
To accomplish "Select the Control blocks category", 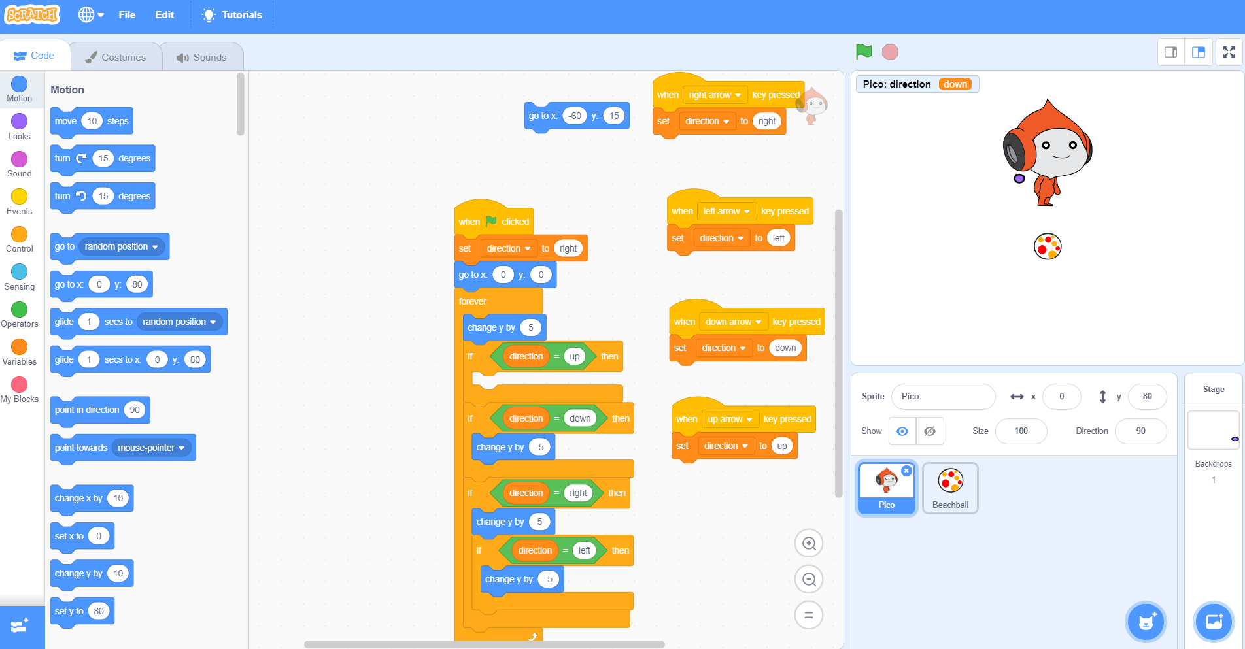I will point(20,239).
